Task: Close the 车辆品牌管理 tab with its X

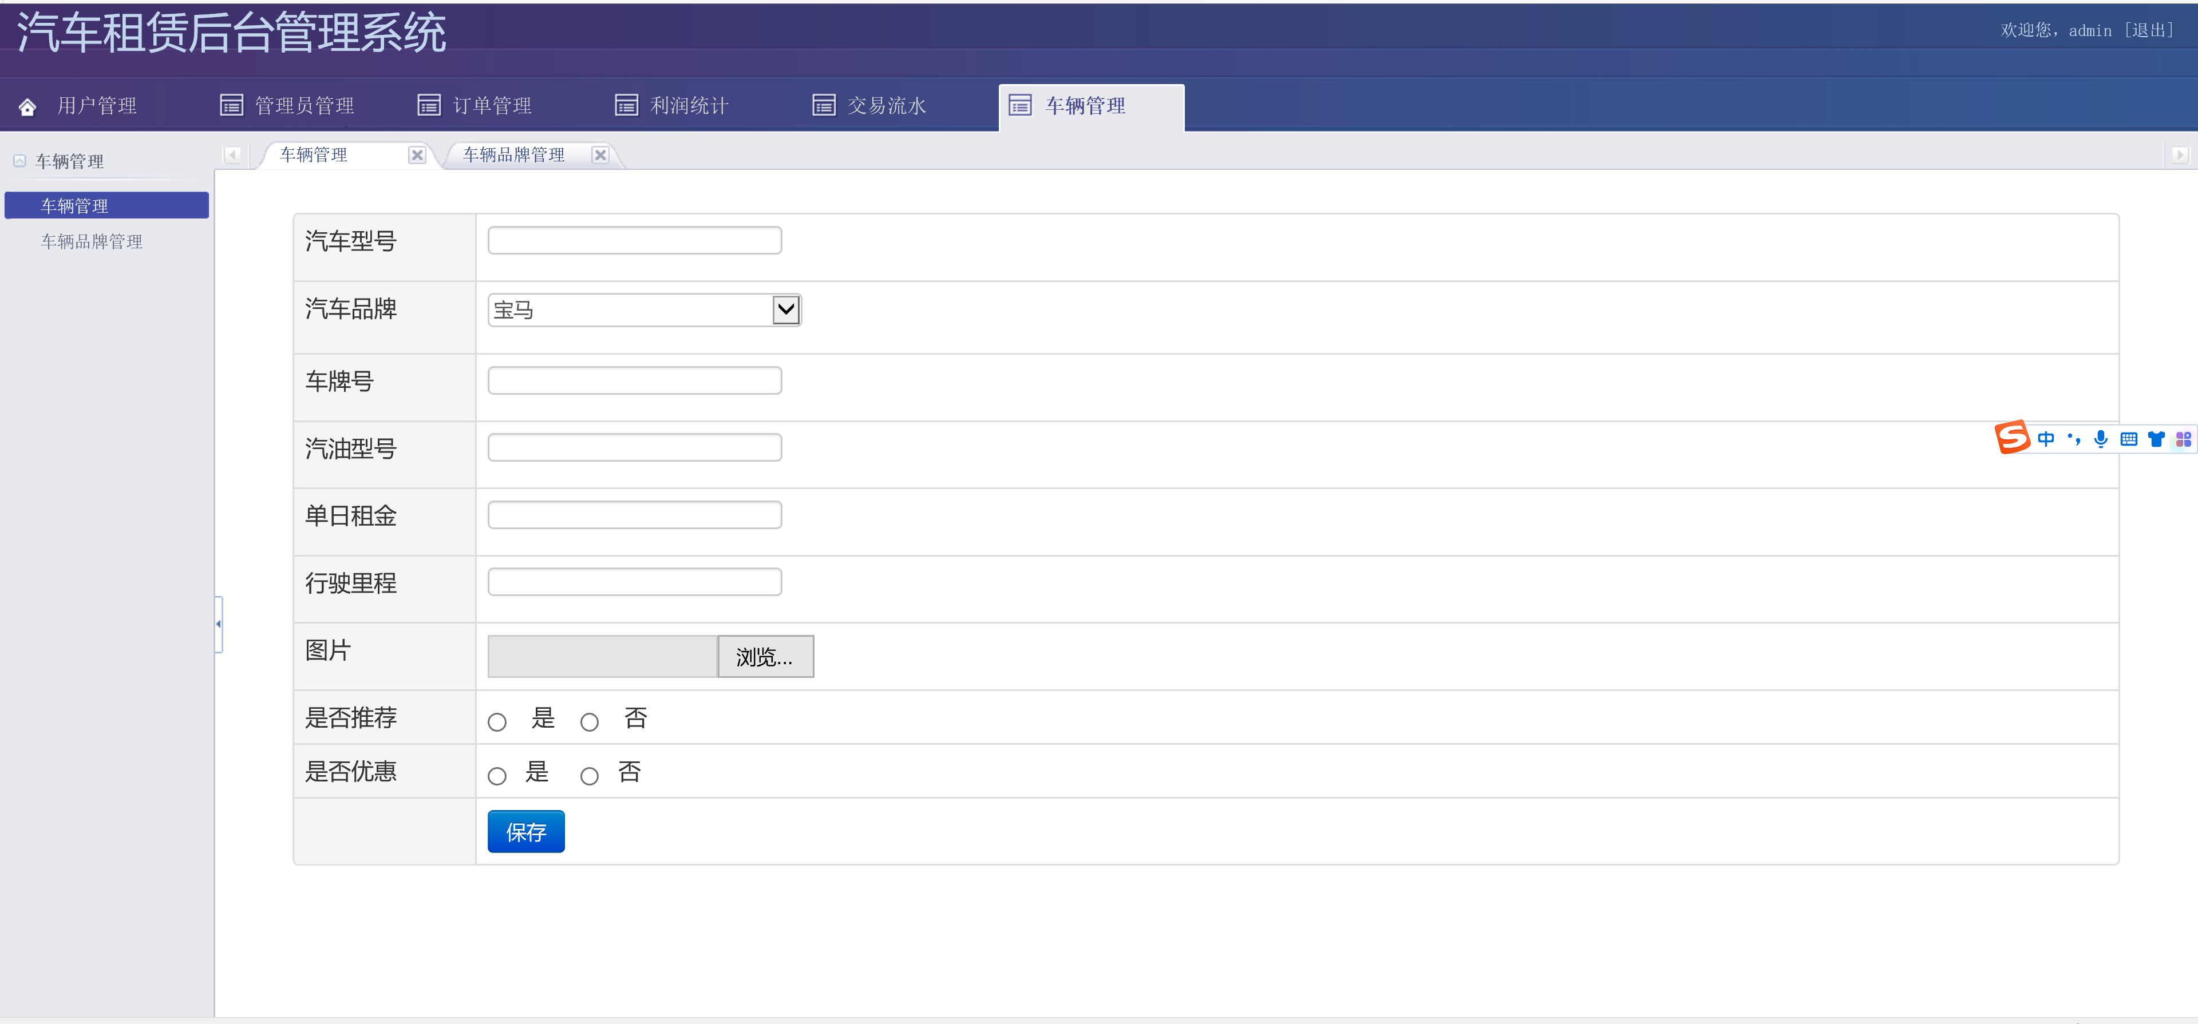Action: [600, 155]
